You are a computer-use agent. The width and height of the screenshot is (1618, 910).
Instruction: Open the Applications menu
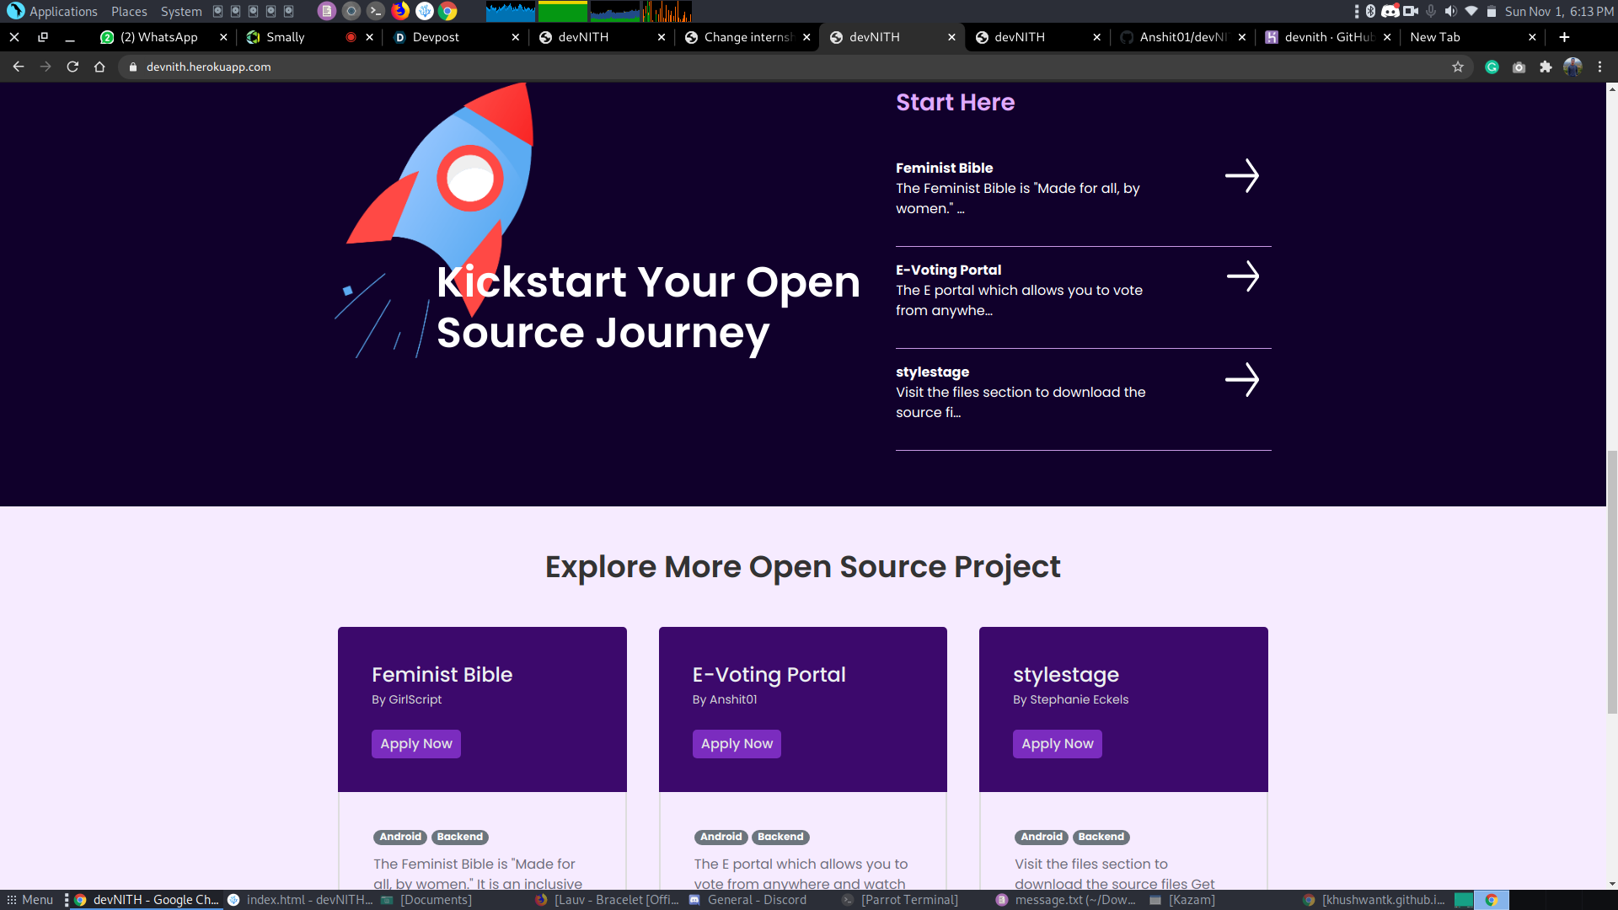[x=63, y=12]
